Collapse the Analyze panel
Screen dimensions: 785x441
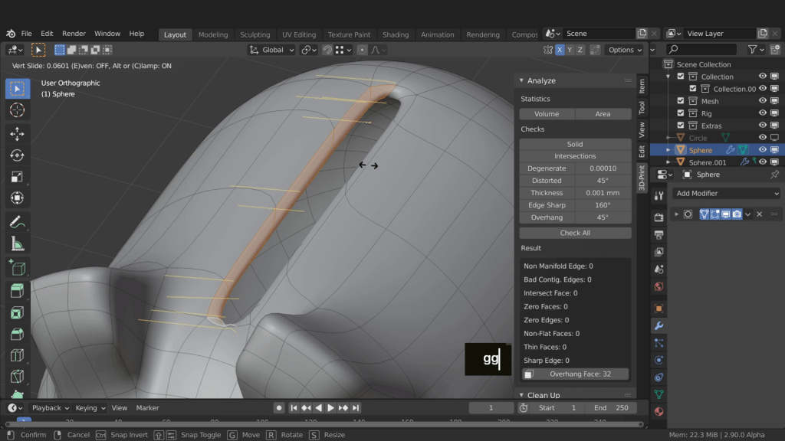click(540, 80)
